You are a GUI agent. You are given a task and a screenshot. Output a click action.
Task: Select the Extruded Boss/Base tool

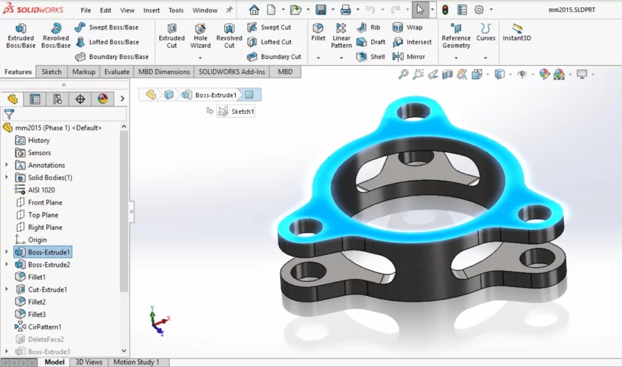21,36
